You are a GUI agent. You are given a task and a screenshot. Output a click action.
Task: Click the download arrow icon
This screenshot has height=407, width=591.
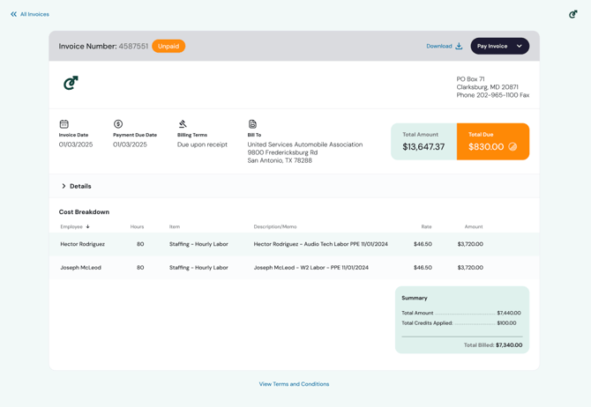click(459, 46)
